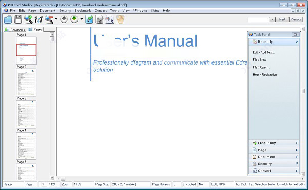
Task: Click the blue checkmark document icon
Action: [89, 19]
